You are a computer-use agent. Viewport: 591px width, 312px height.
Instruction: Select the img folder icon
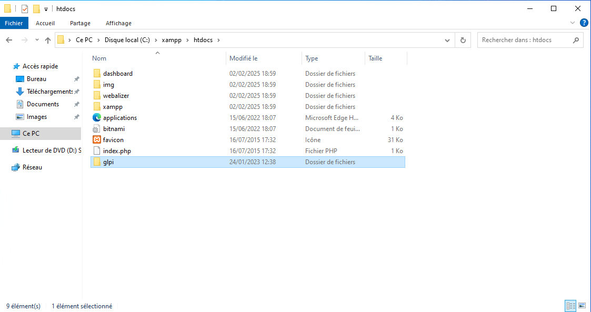point(97,84)
